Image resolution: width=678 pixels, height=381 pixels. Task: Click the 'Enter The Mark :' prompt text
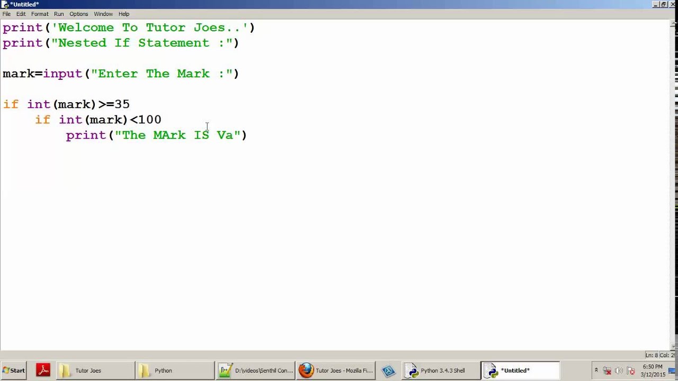(162, 74)
